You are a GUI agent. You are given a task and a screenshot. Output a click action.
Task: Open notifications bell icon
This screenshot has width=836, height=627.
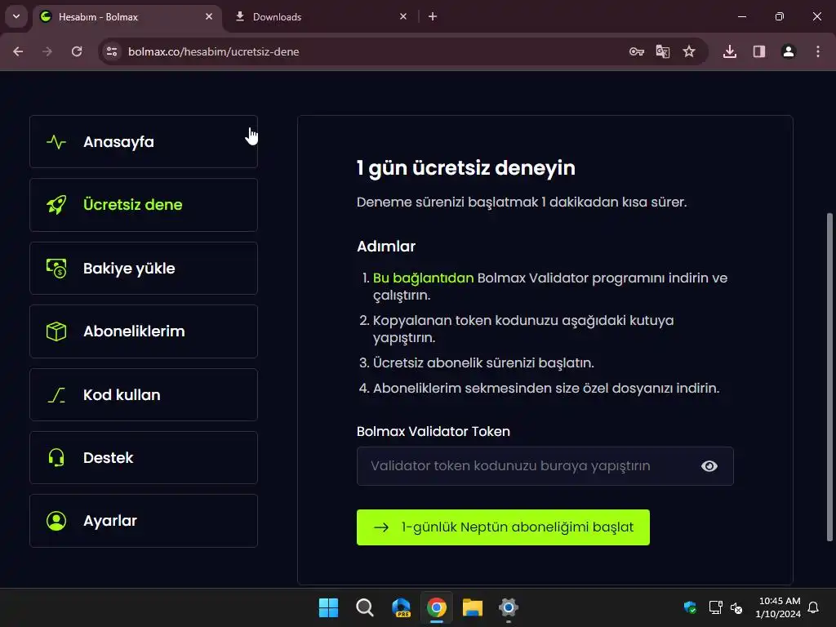(814, 607)
